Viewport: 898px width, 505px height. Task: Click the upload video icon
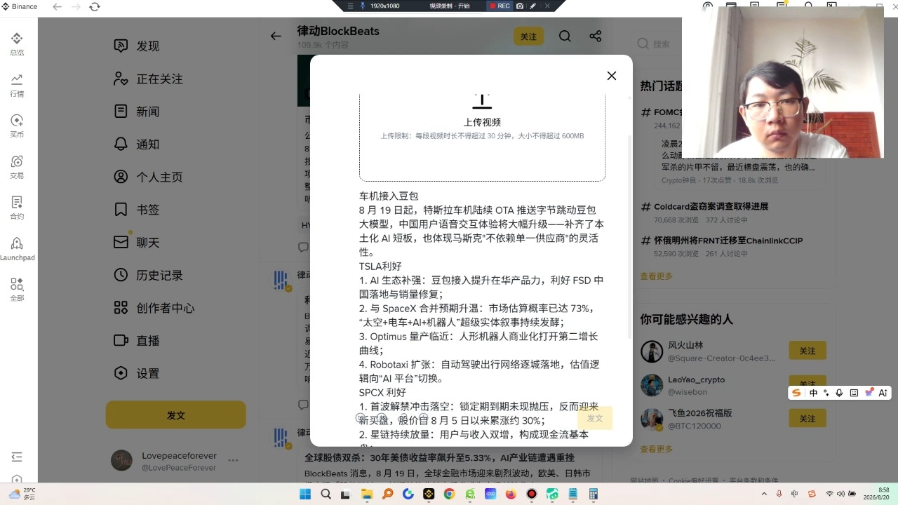click(x=482, y=101)
